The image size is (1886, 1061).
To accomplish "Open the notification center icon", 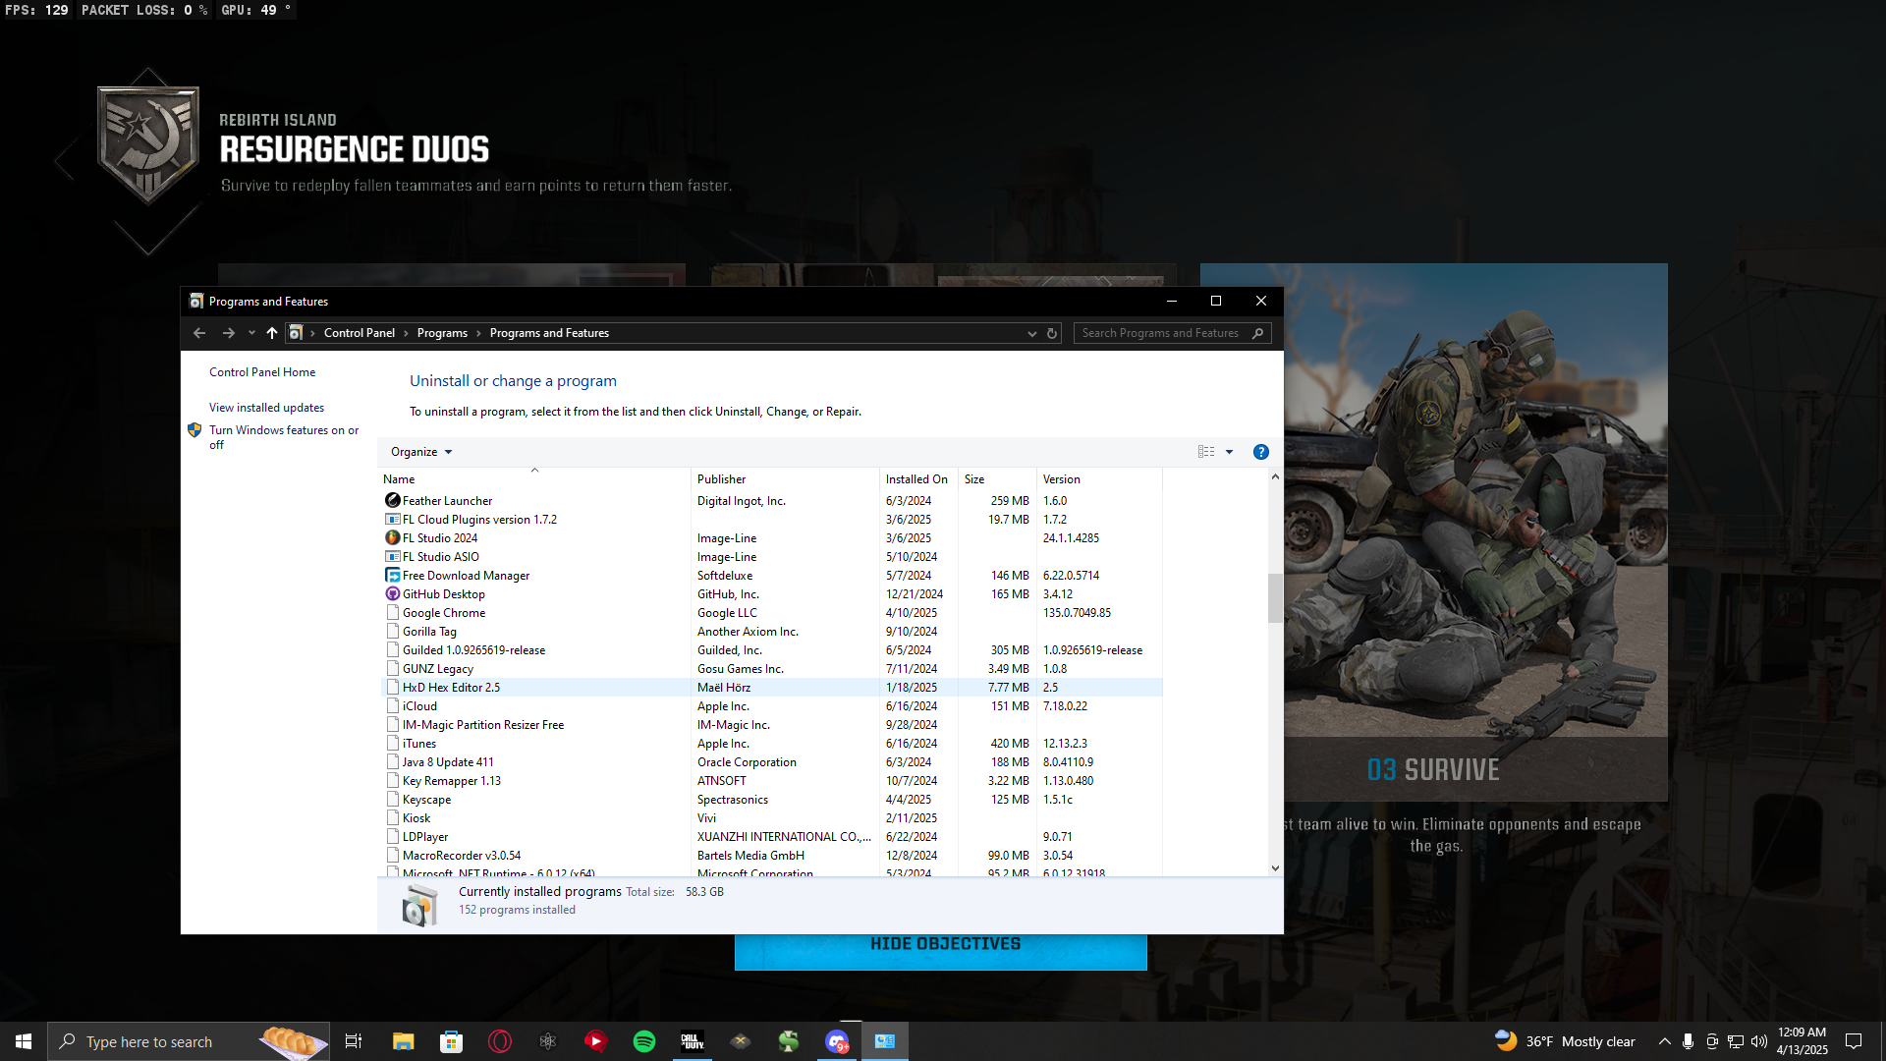I will 1854,1041.
